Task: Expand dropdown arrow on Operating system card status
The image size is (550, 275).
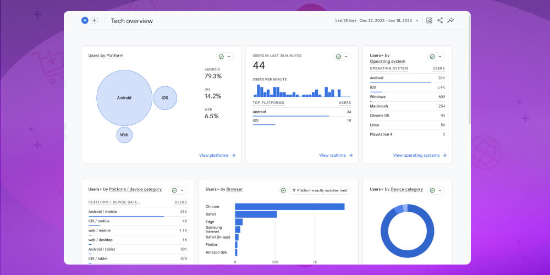Action: click(440, 57)
